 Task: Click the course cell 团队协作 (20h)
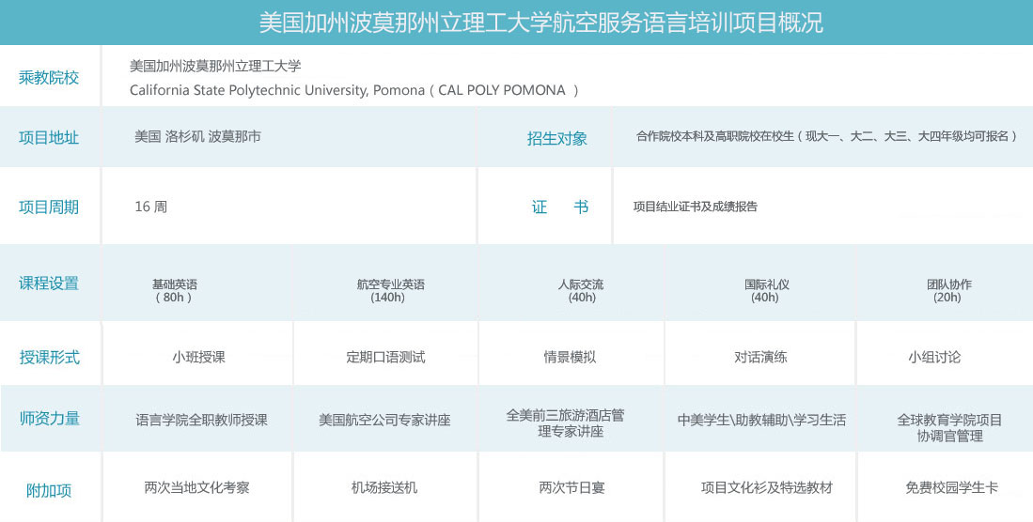pyautogui.click(x=948, y=291)
